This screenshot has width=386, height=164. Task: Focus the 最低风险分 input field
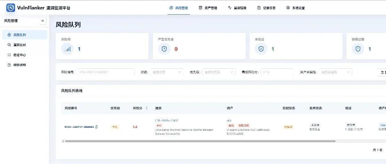click(277, 72)
